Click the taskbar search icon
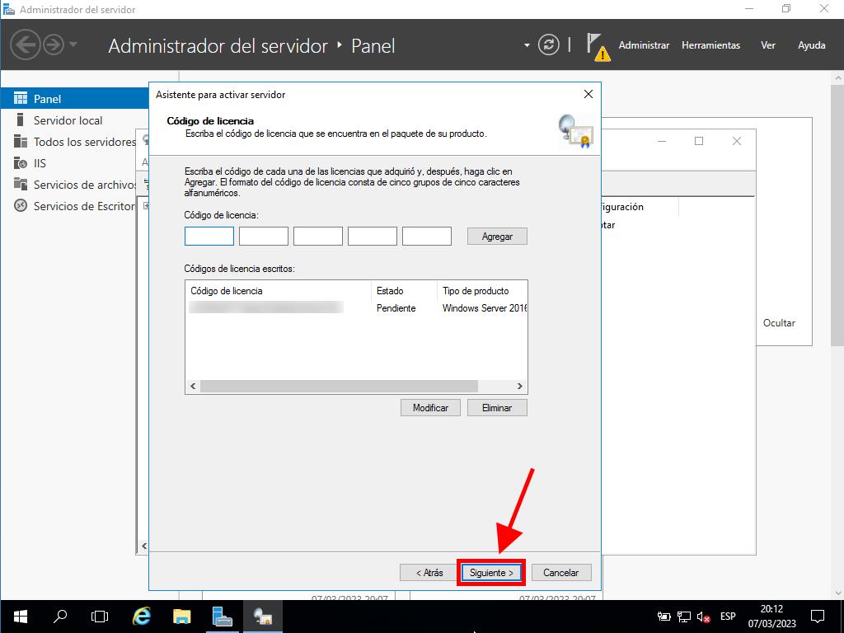Viewport: 844px width, 633px height. coord(60,616)
